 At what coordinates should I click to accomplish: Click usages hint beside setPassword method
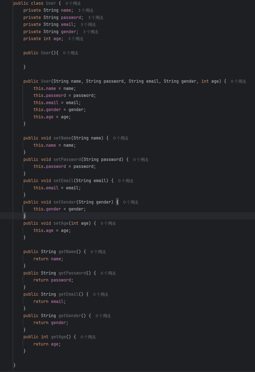point(141,160)
